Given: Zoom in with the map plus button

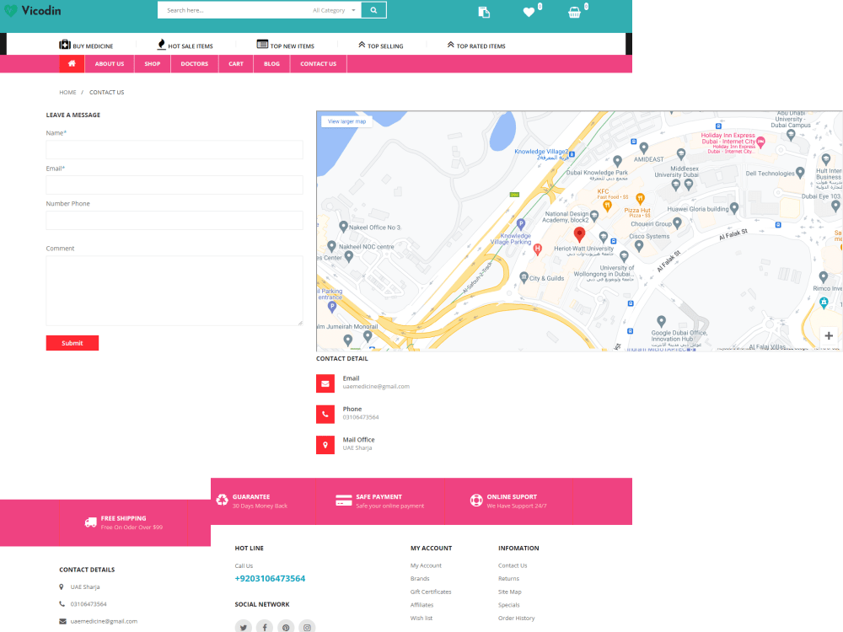Looking at the screenshot, I should [x=829, y=335].
